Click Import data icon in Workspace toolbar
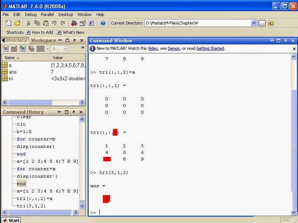Screen dimensions: 298x223 22,49
